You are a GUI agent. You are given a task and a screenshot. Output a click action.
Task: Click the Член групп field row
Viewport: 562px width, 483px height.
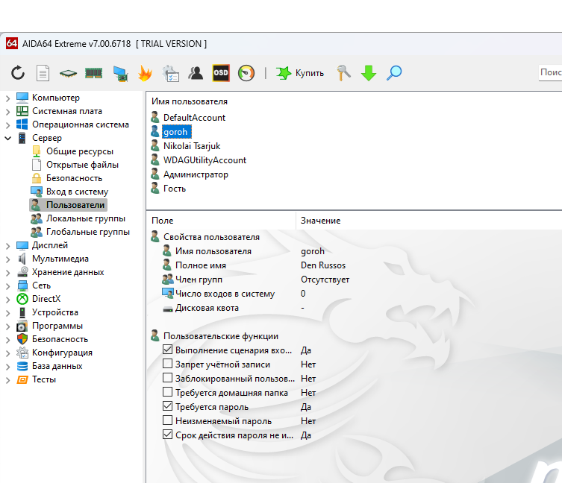click(199, 280)
